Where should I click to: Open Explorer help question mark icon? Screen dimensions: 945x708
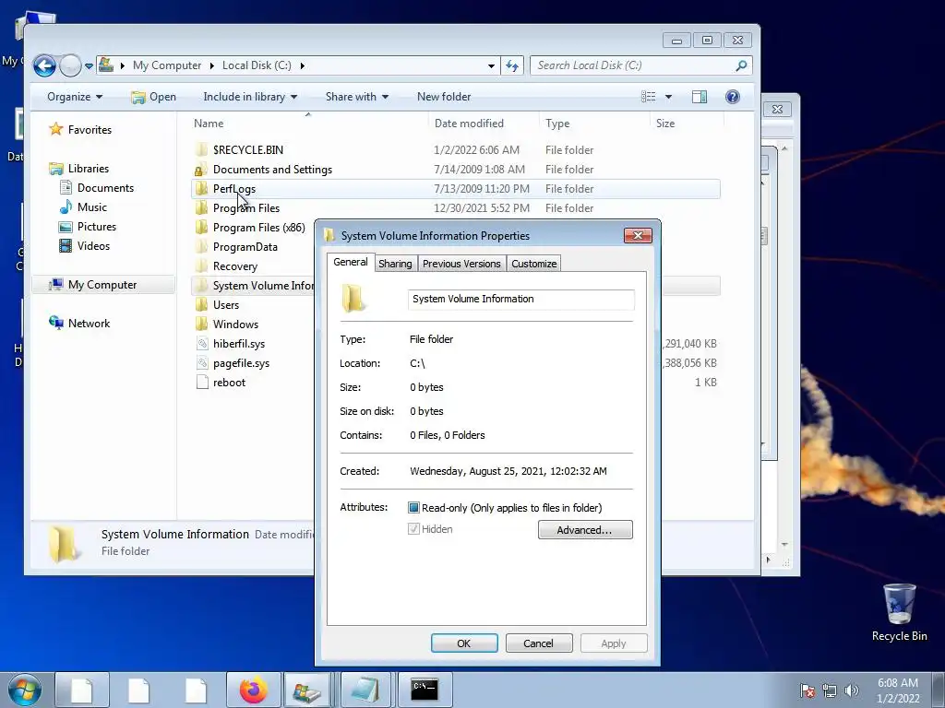(732, 97)
